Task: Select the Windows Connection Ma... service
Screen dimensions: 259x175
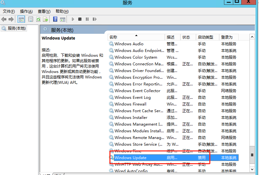Action: tap(139, 64)
